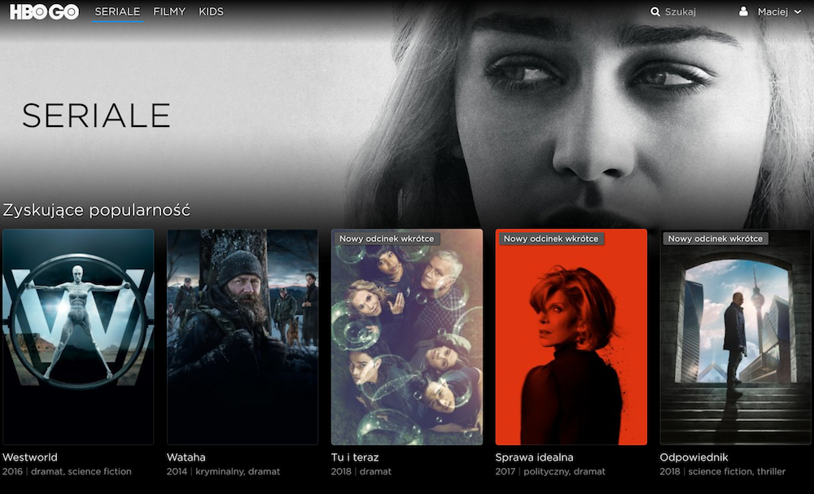Click the '2018 | dramat' text
814x494 pixels.
[361, 472]
